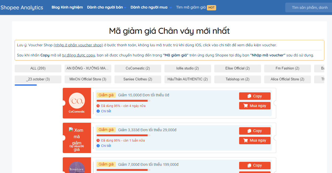Expand Dành cho người mua dropdown
Viewport: 332px width, 173px height.
click(151, 7)
